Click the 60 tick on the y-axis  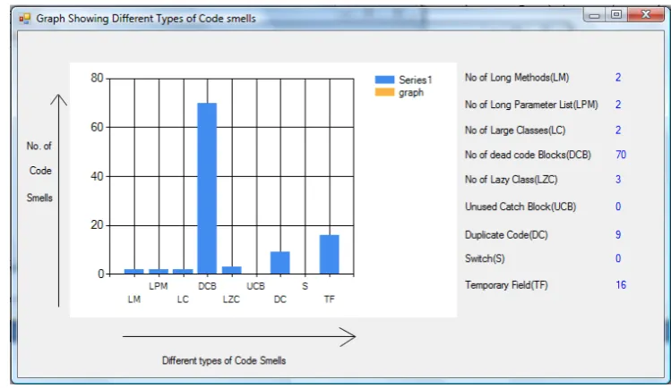click(x=97, y=127)
